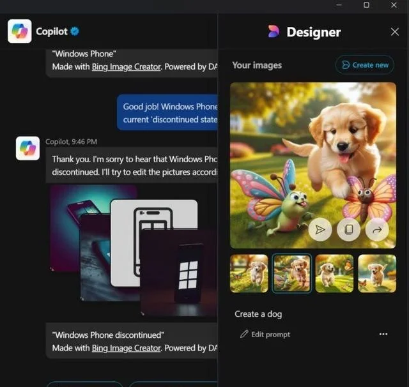Open the white phone outline generated image
Viewport: 409px width, 387px height.
[x=125, y=243]
